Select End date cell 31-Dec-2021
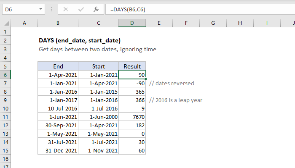The height and width of the screenshot is (168, 295). point(58,150)
